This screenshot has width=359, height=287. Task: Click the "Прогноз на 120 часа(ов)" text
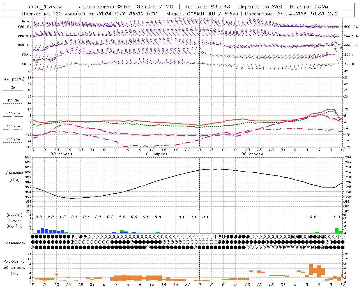point(54,14)
